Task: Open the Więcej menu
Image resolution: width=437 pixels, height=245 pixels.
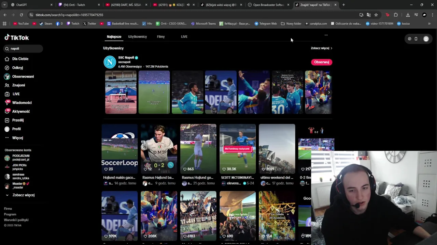Action: pyautogui.click(x=14, y=138)
